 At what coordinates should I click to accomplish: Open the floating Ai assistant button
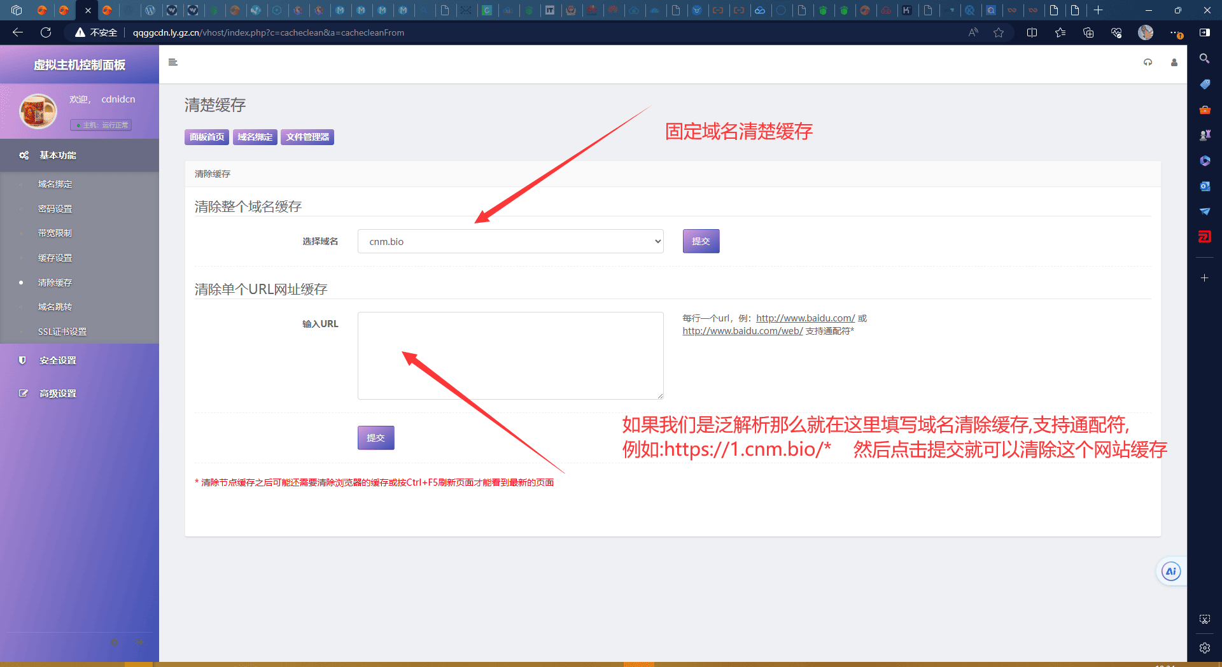point(1171,572)
